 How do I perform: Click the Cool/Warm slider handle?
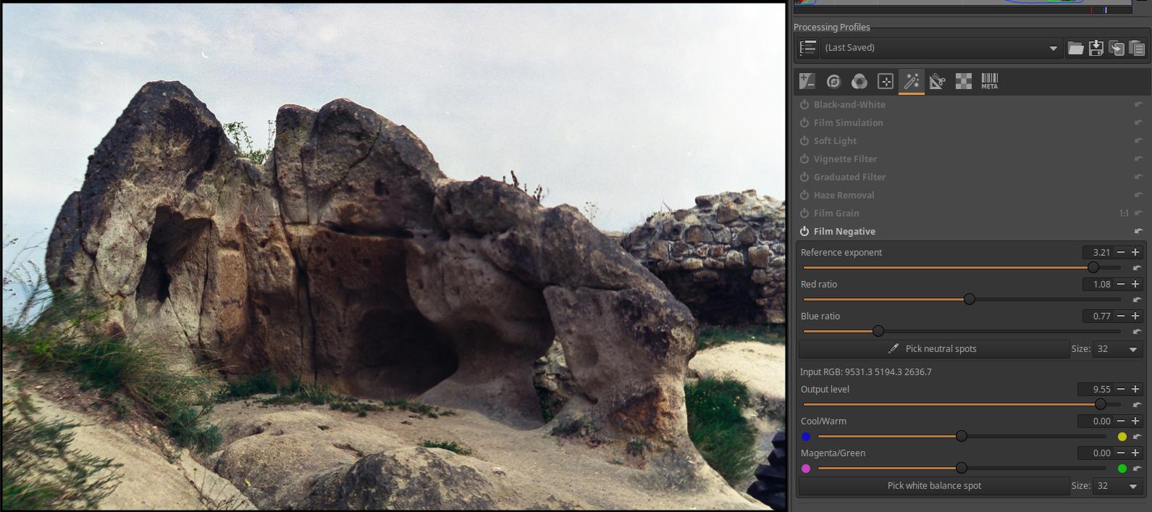click(x=962, y=436)
